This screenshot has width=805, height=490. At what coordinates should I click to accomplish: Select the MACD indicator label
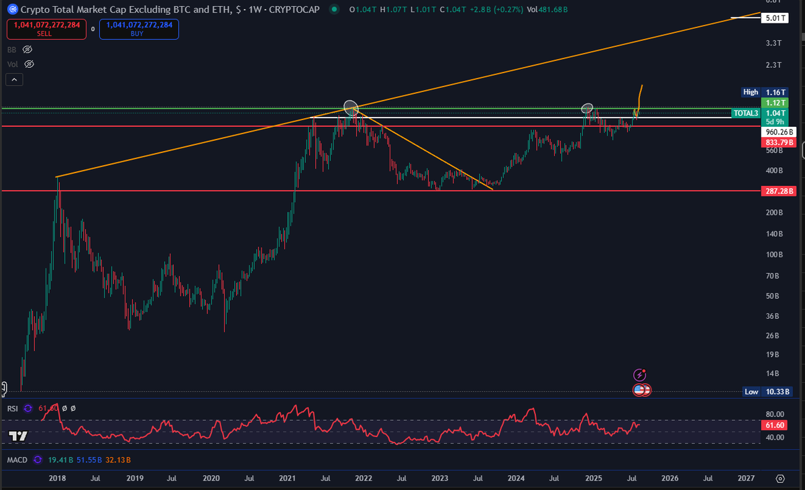point(17,461)
